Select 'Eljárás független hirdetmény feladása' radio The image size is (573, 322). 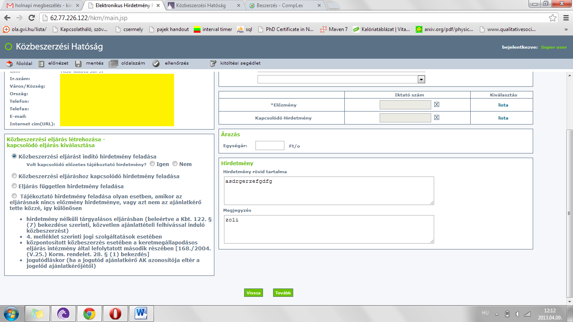point(14,186)
